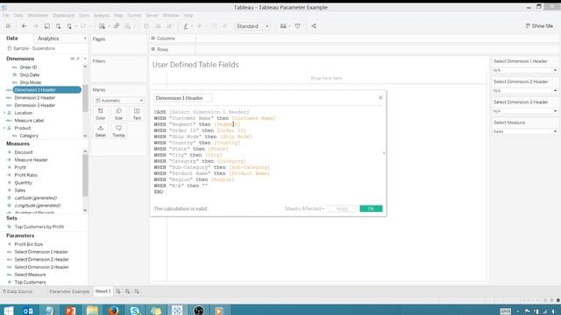Click the New Data Source toolbar icon
Image resolution: width=561 pixels, height=315 pixels.
click(59, 26)
